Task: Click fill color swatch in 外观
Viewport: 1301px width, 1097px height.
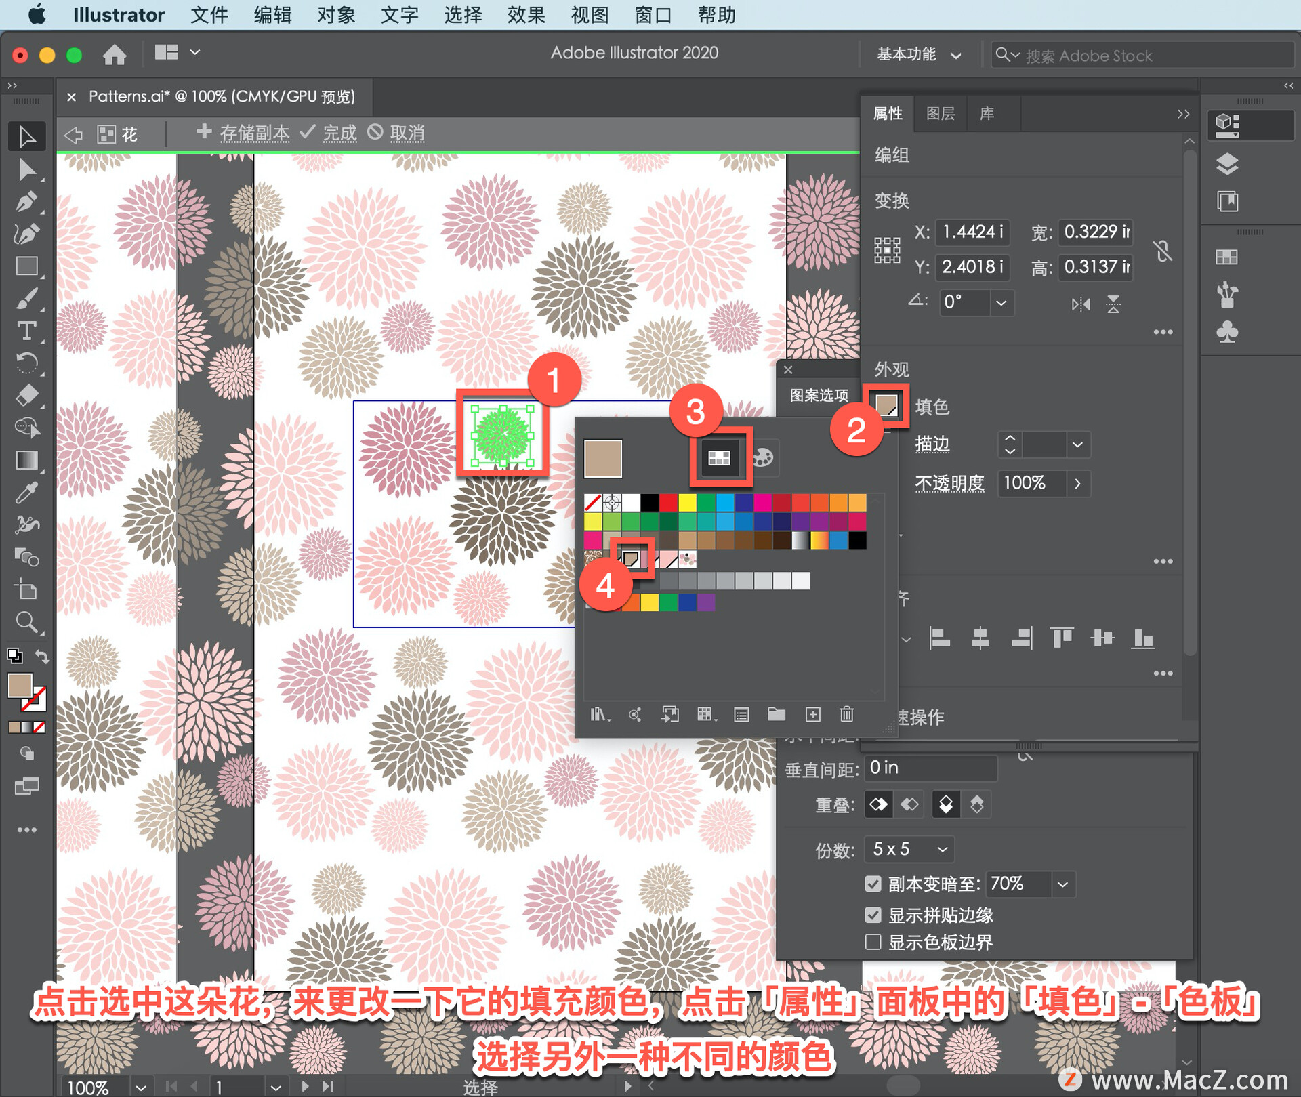Action: 887,405
